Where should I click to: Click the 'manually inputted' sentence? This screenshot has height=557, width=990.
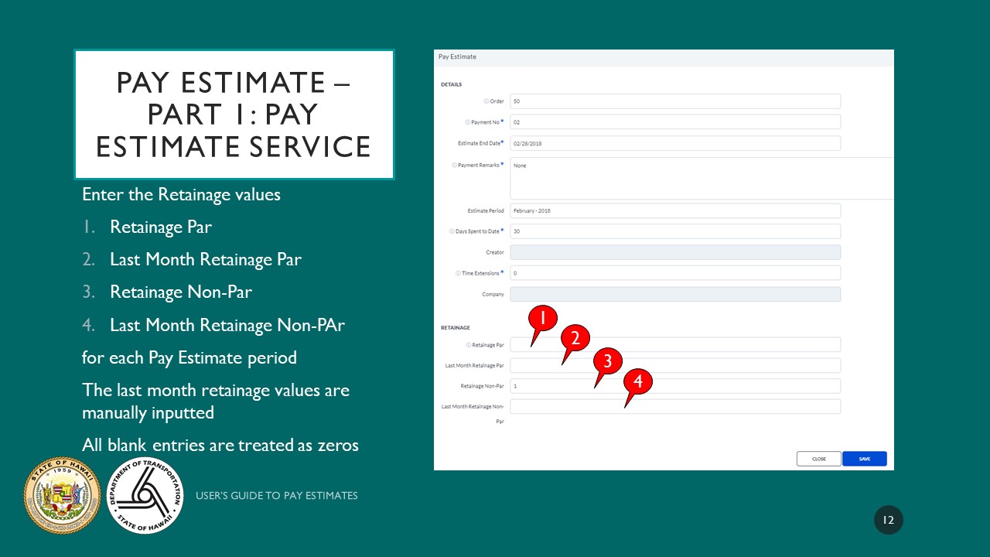click(216, 402)
